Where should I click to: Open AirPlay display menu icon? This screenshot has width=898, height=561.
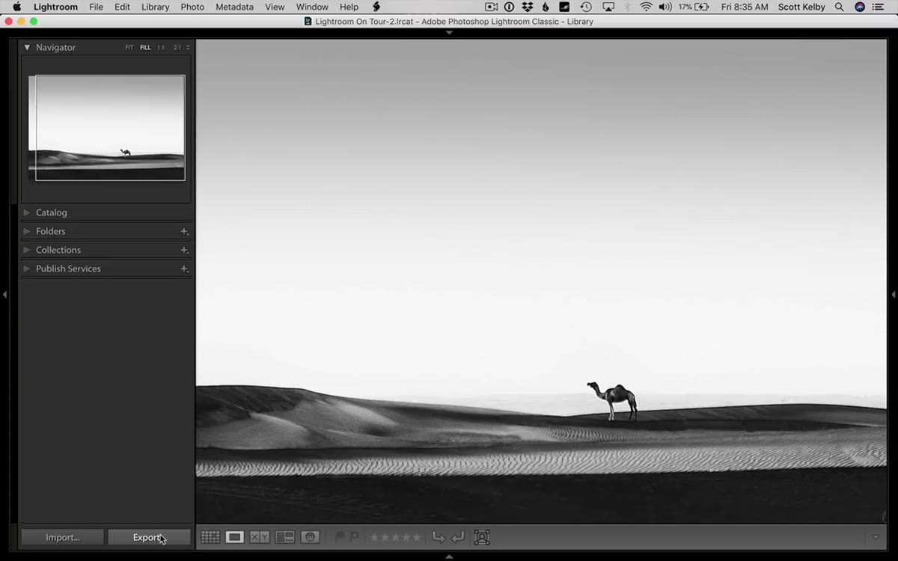(608, 7)
